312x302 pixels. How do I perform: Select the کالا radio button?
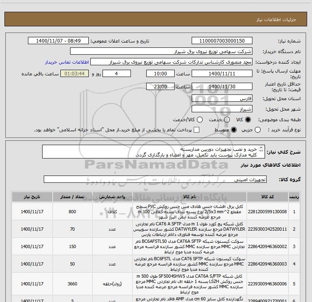pos(248,120)
